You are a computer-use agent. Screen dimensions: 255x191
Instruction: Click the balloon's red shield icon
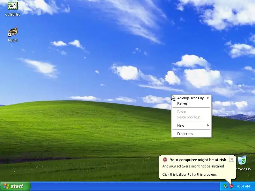click(165, 160)
